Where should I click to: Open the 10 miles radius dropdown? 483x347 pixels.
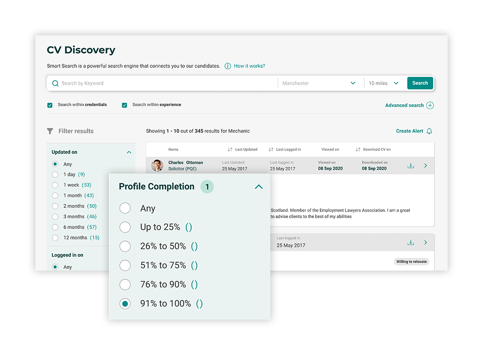[x=383, y=83]
